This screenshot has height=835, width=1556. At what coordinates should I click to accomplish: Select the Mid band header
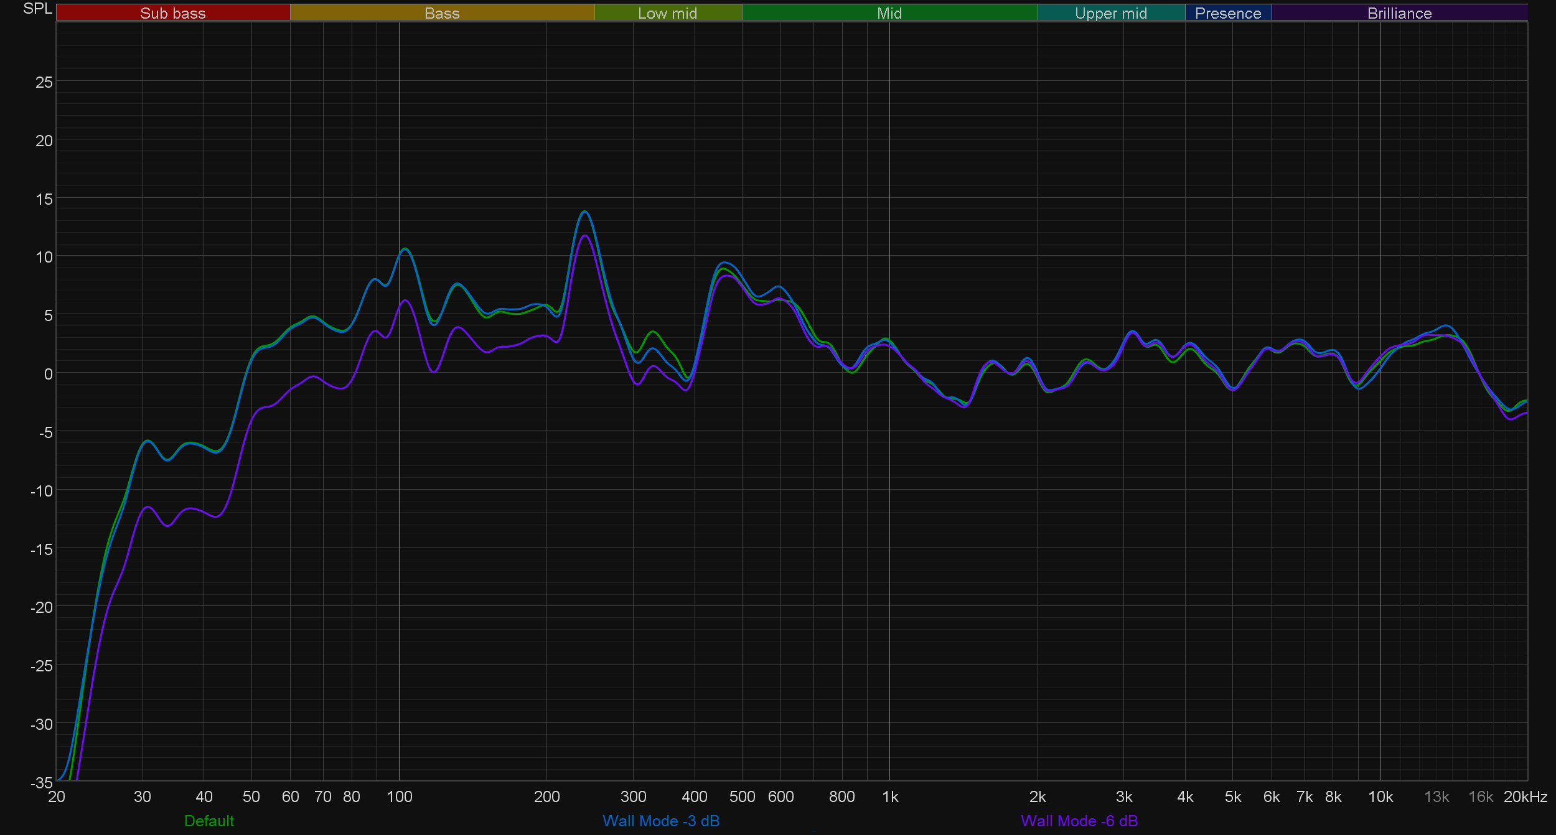click(x=889, y=13)
